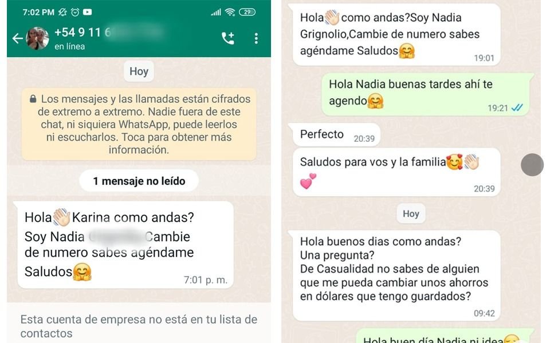Viewport: 550px width, 343px height.
Task: Select the '1 mensaje no leído' marker
Action: click(x=139, y=181)
